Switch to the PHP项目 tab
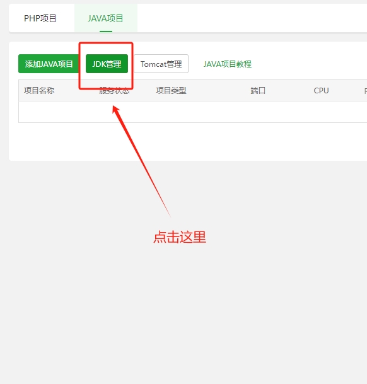The image size is (367, 384). (x=40, y=18)
